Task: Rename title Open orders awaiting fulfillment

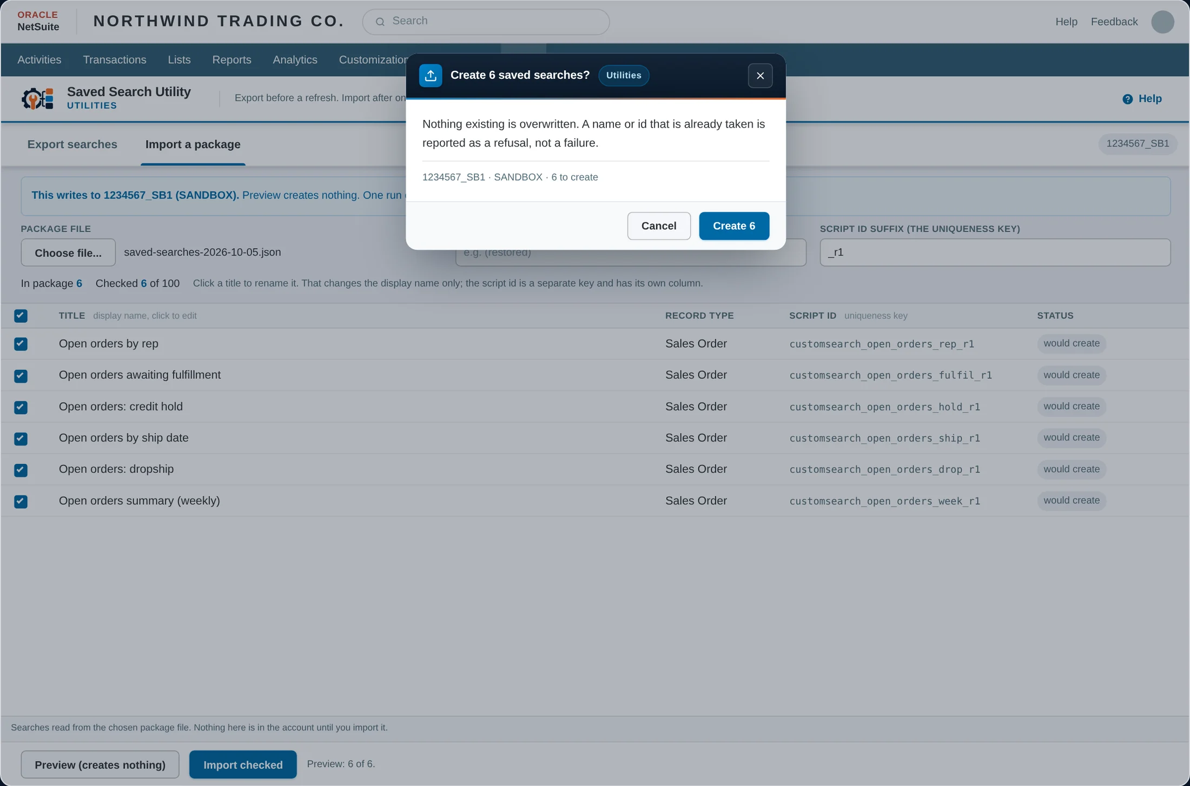Action: pos(140,375)
